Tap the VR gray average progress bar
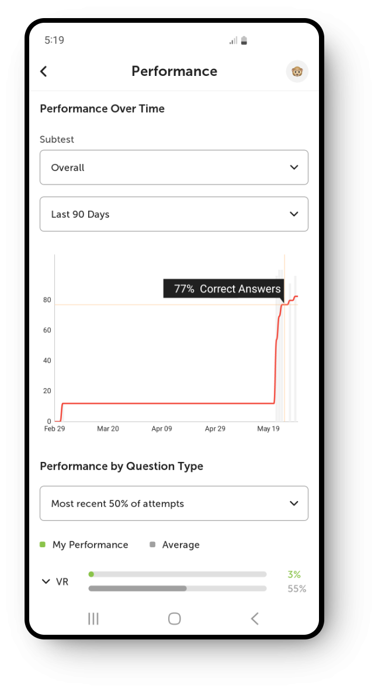The width and height of the screenshot is (378, 692). click(x=178, y=588)
